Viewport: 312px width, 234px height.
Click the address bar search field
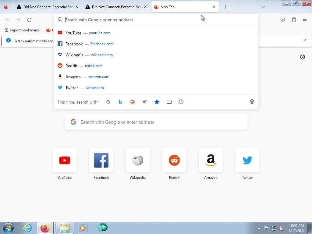pyautogui.click(x=156, y=20)
